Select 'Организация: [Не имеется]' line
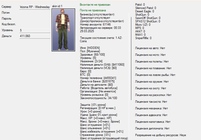The height and width of the screenshot is (140, 201). [x=98, y=91]
